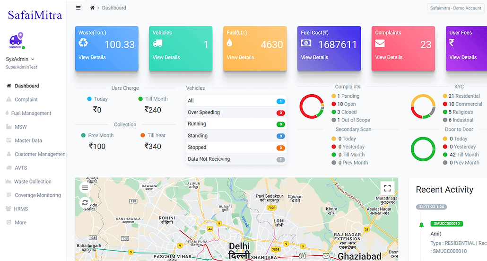The width and height of the screenshot is (487, 261).
Task: Click the ₹340 Till Year collection value
Action: [x=153, y=146]
